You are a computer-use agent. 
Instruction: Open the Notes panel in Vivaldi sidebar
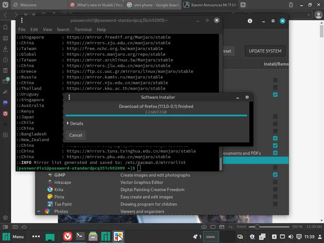click(x=5, y=71)
